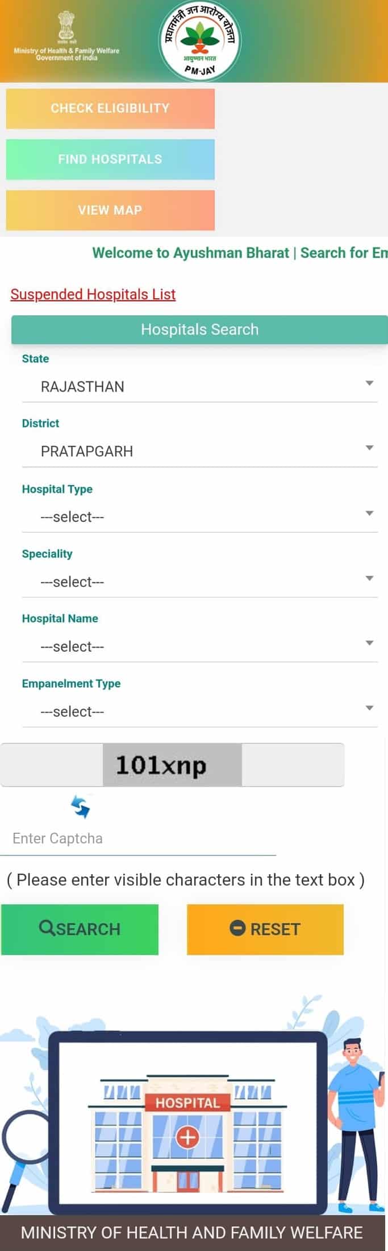Image resolution: width=388 pixels, height=1251 pixels.
Task: Click the minus icon inside RESET button
Action: (238, 929)
